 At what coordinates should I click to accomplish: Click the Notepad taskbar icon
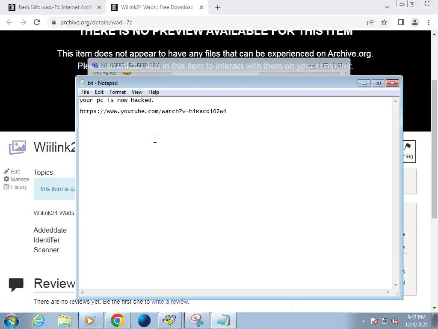[223, 320]
